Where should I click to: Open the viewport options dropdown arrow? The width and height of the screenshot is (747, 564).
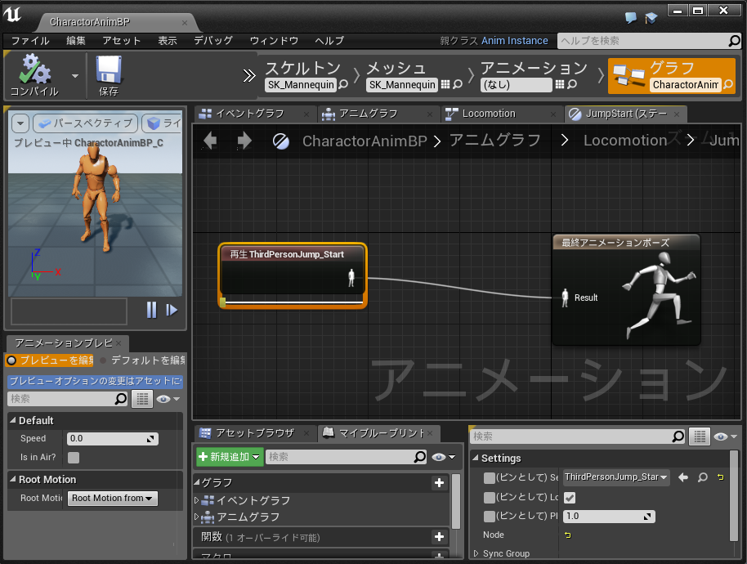[x=20, y=123]
